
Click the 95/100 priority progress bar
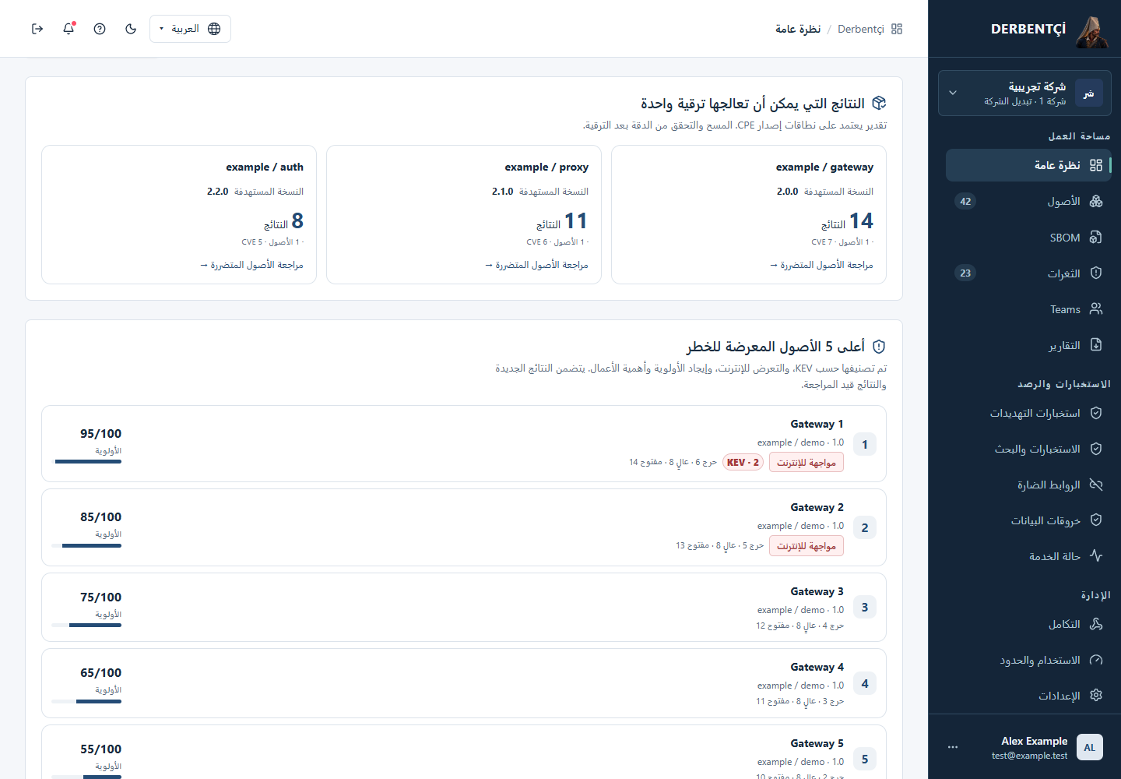coord(86,462)
